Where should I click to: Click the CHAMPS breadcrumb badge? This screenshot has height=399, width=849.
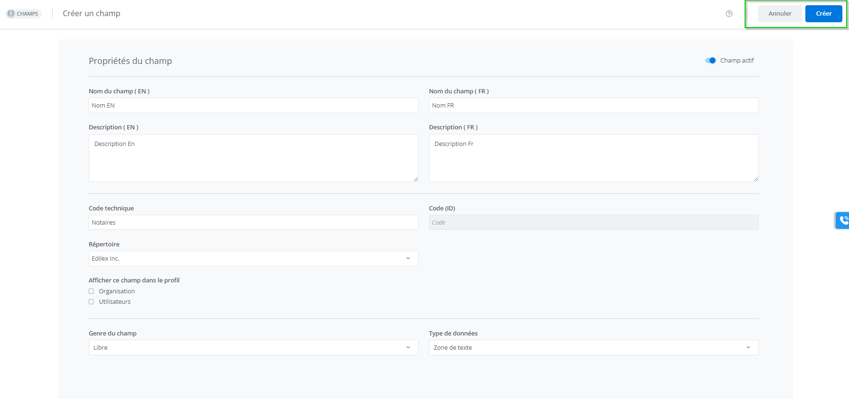pyautogui.click(x=24, y=14)
